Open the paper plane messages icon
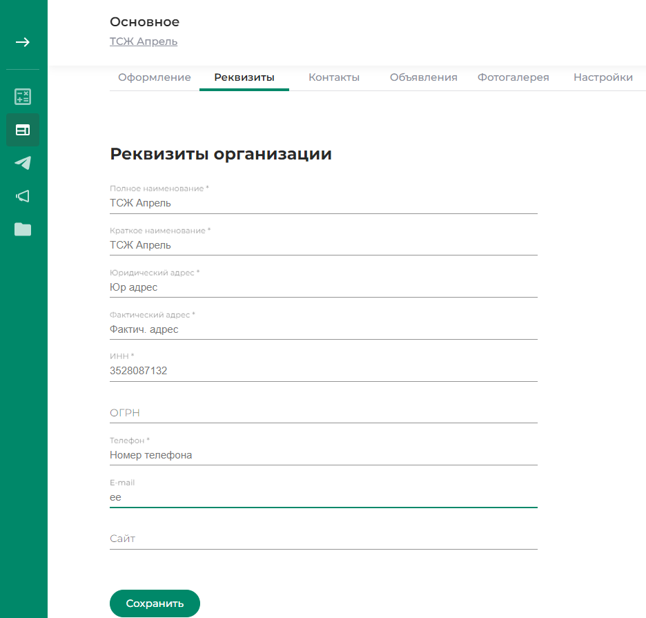 (x=23, y=163)
